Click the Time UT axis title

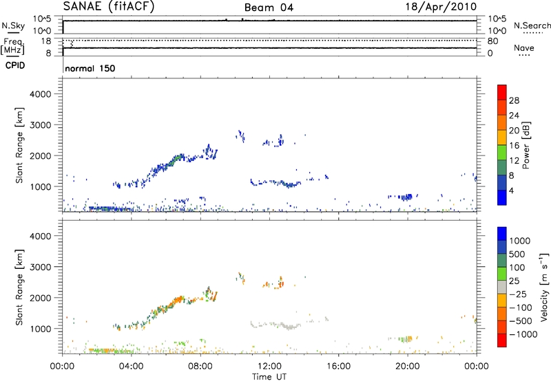coord(269,377)
